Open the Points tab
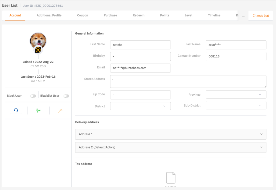This screenshot has width=276, height=190. (164, 15)
